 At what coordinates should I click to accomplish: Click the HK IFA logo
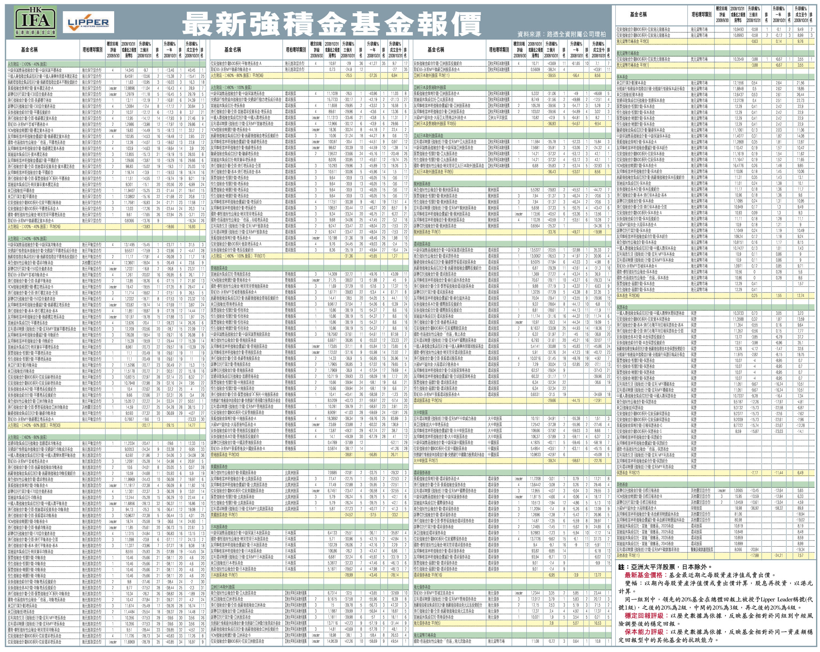pyautogui.click(x=35, y=21)
